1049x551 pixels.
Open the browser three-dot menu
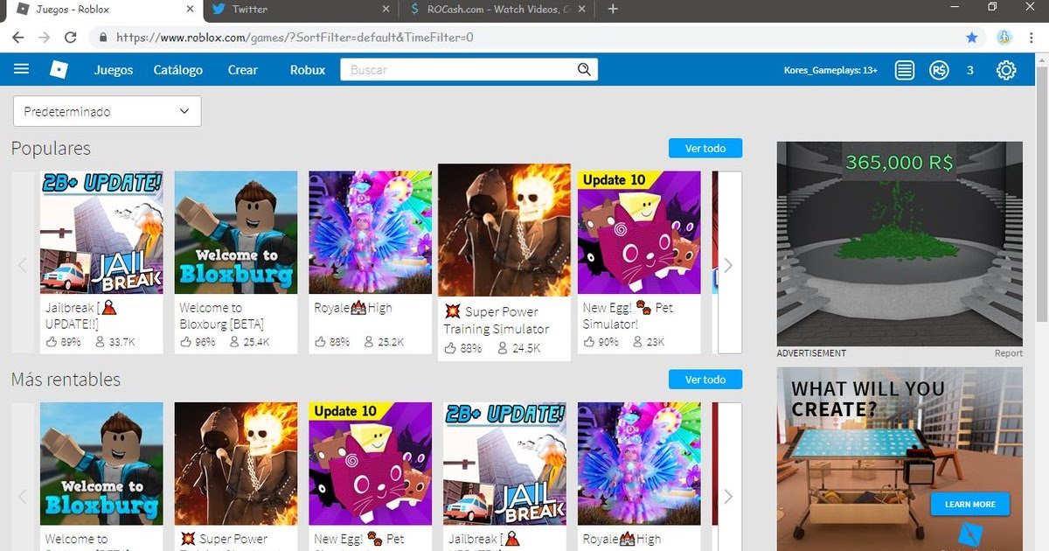(1032, 38)
